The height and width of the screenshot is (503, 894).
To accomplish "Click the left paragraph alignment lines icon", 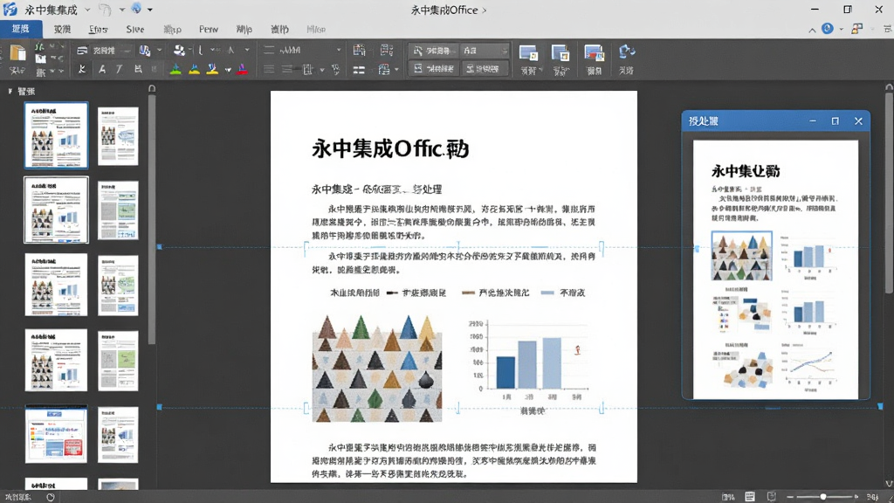I will point(269,70).
